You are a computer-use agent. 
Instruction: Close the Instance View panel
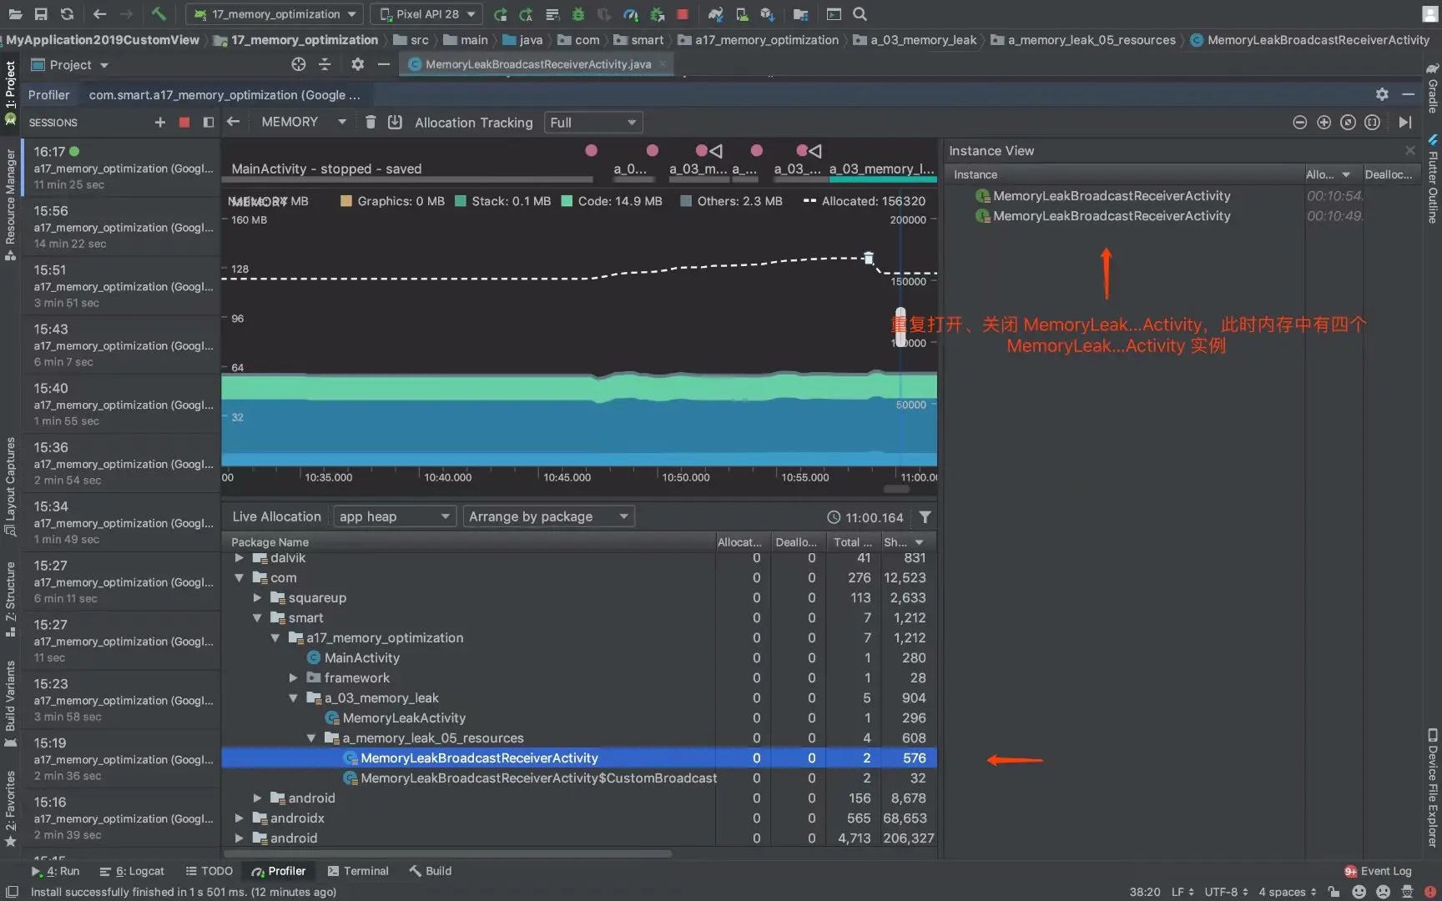[x=1410, y=151]
